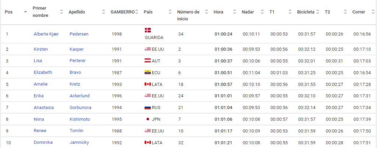Click the Denmark flag in row one
Screen dimensions: 377x148
point(148,30)
